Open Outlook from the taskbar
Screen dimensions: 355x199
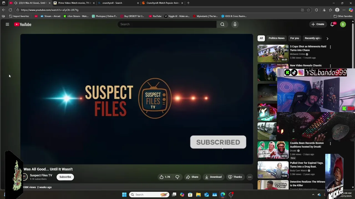click(x=207, y=195)
